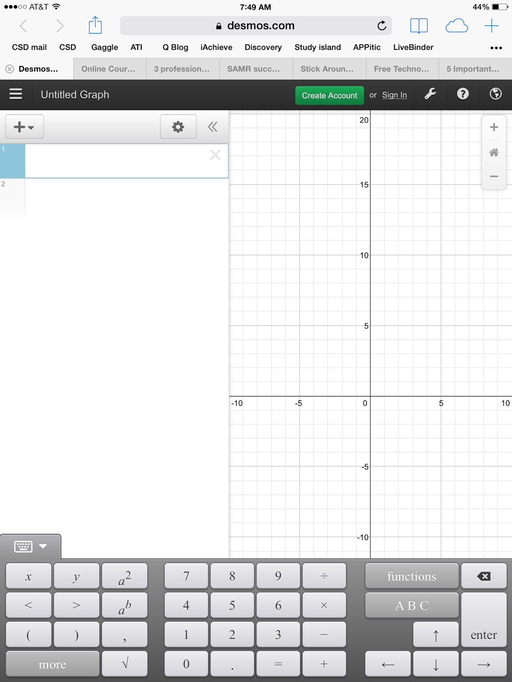Screen dimensions: 512x682
Task: Open new Safari tab plus icon
Action: tap(492, 26)
